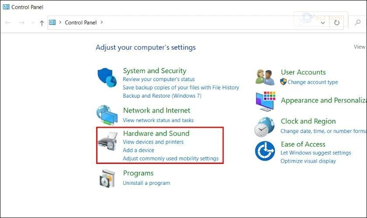Click the User Accounts people icon
The image size is (367, 218).
click(265, 77)
